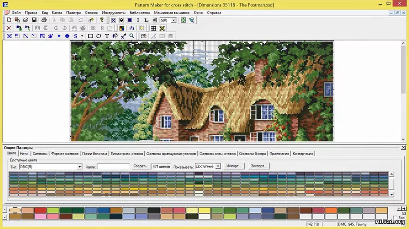Save the pattern with the floppy disk icon

click(34, 20)
